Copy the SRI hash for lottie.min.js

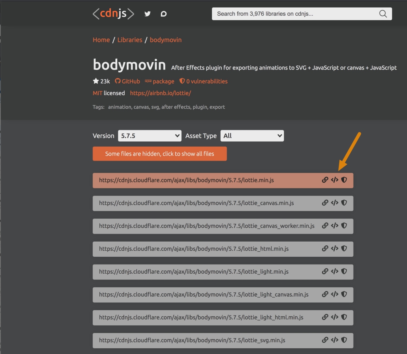coord(344,180)
